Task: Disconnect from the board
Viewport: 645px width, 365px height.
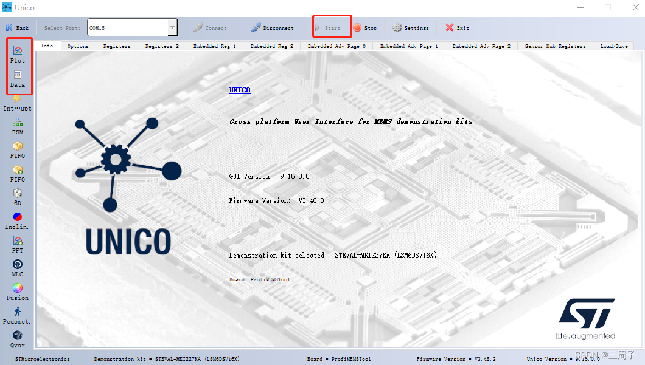Action: pos(273,28)
